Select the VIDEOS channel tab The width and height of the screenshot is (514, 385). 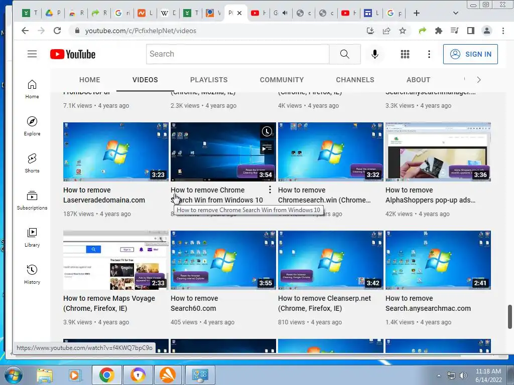[145, 80]
